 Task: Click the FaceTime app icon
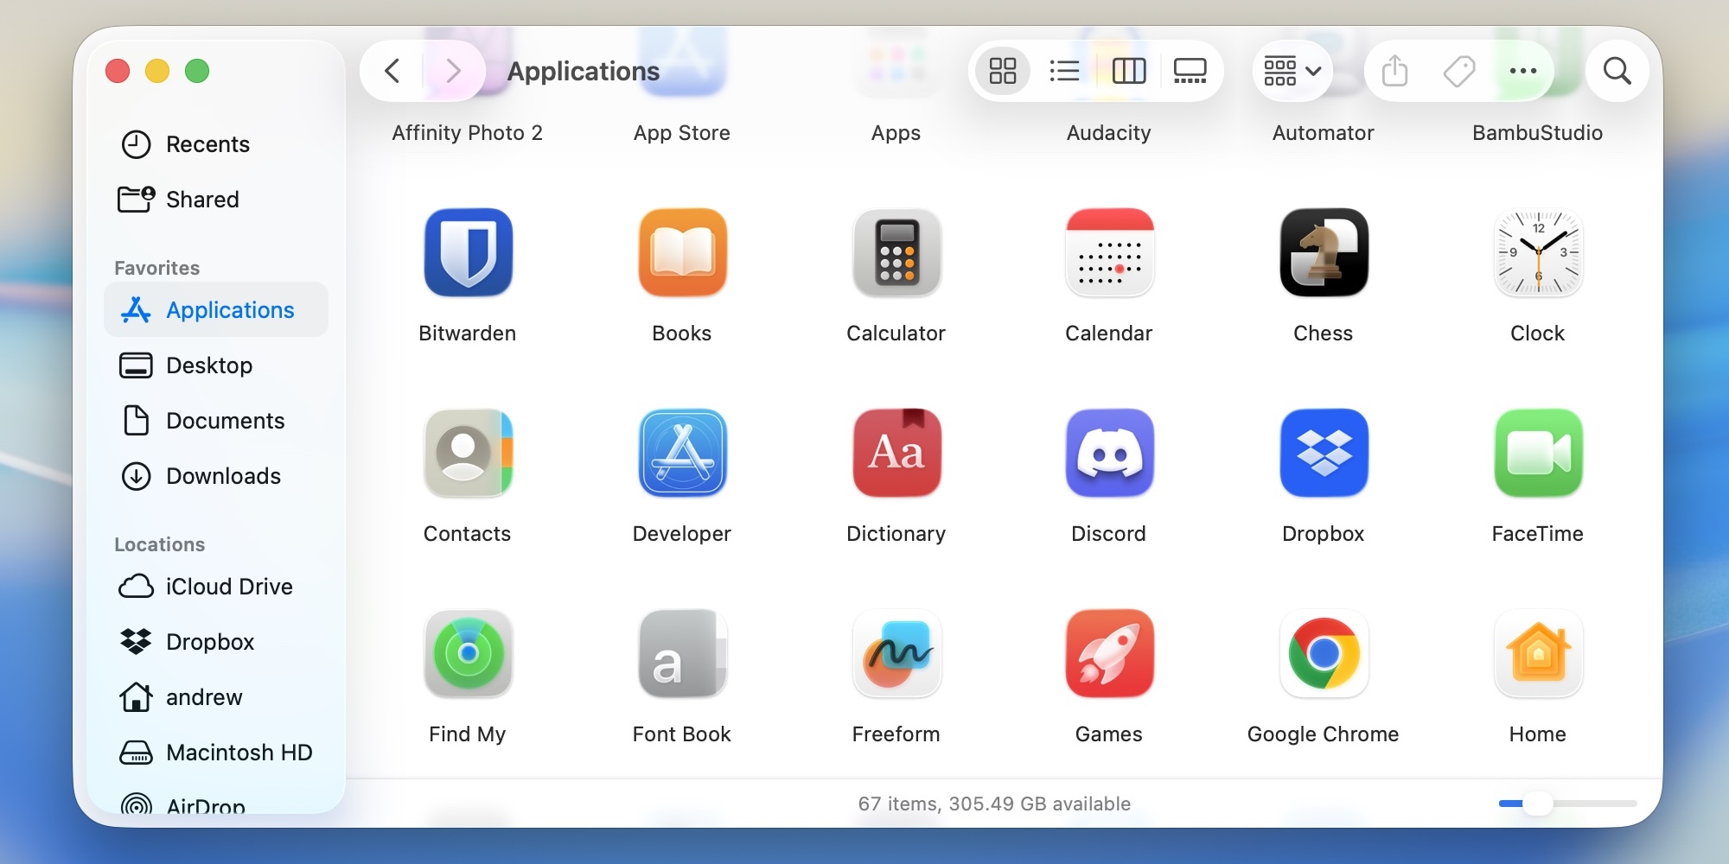point(1538,453)
